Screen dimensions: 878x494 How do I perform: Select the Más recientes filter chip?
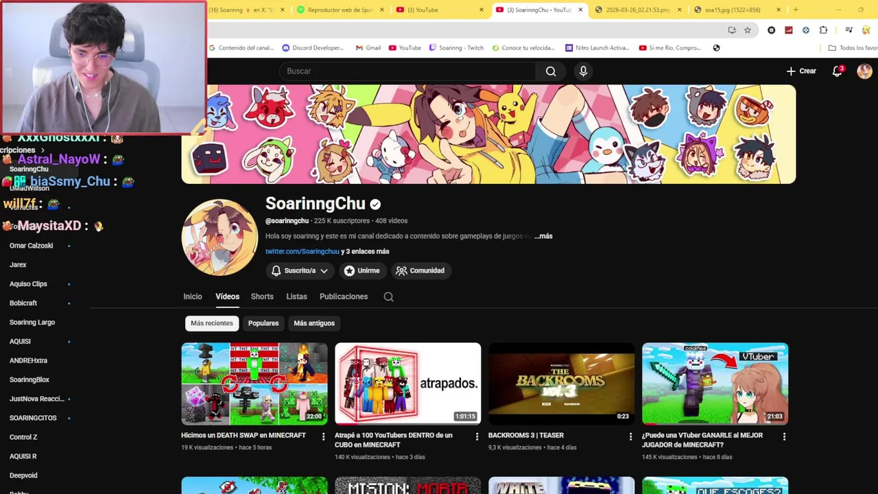click(212, 323)
